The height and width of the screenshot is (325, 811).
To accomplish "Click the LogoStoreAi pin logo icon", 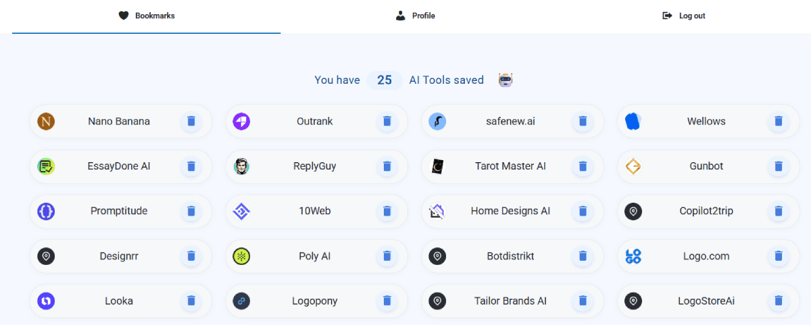I will coord(633,301).
